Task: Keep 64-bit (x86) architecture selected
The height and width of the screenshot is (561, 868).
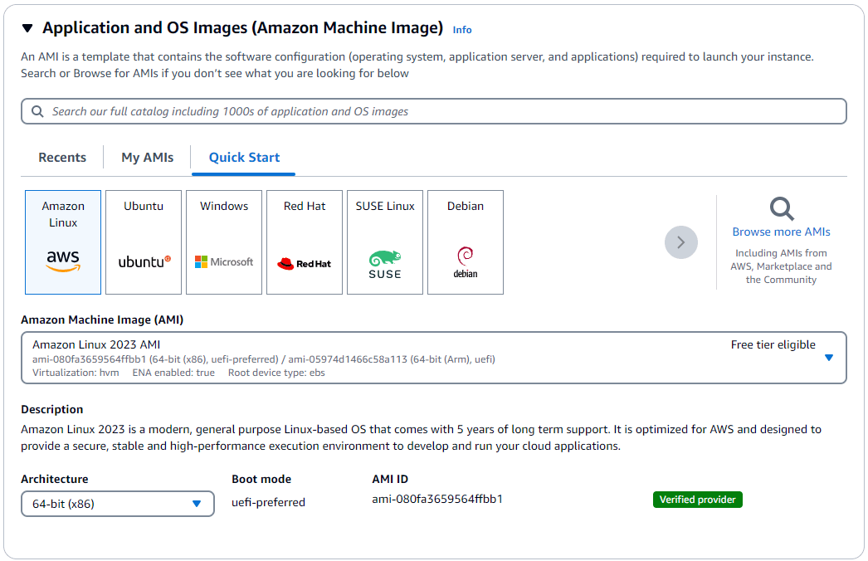Action: [117, 504]
